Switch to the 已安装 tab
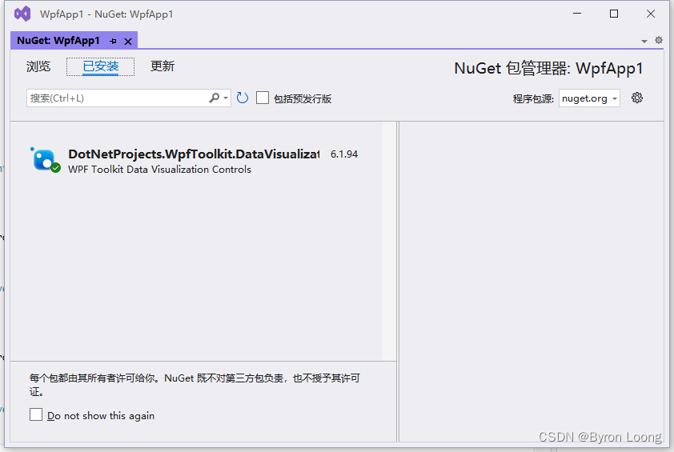This screenshot has height=452, width=674. pos(101,66)
